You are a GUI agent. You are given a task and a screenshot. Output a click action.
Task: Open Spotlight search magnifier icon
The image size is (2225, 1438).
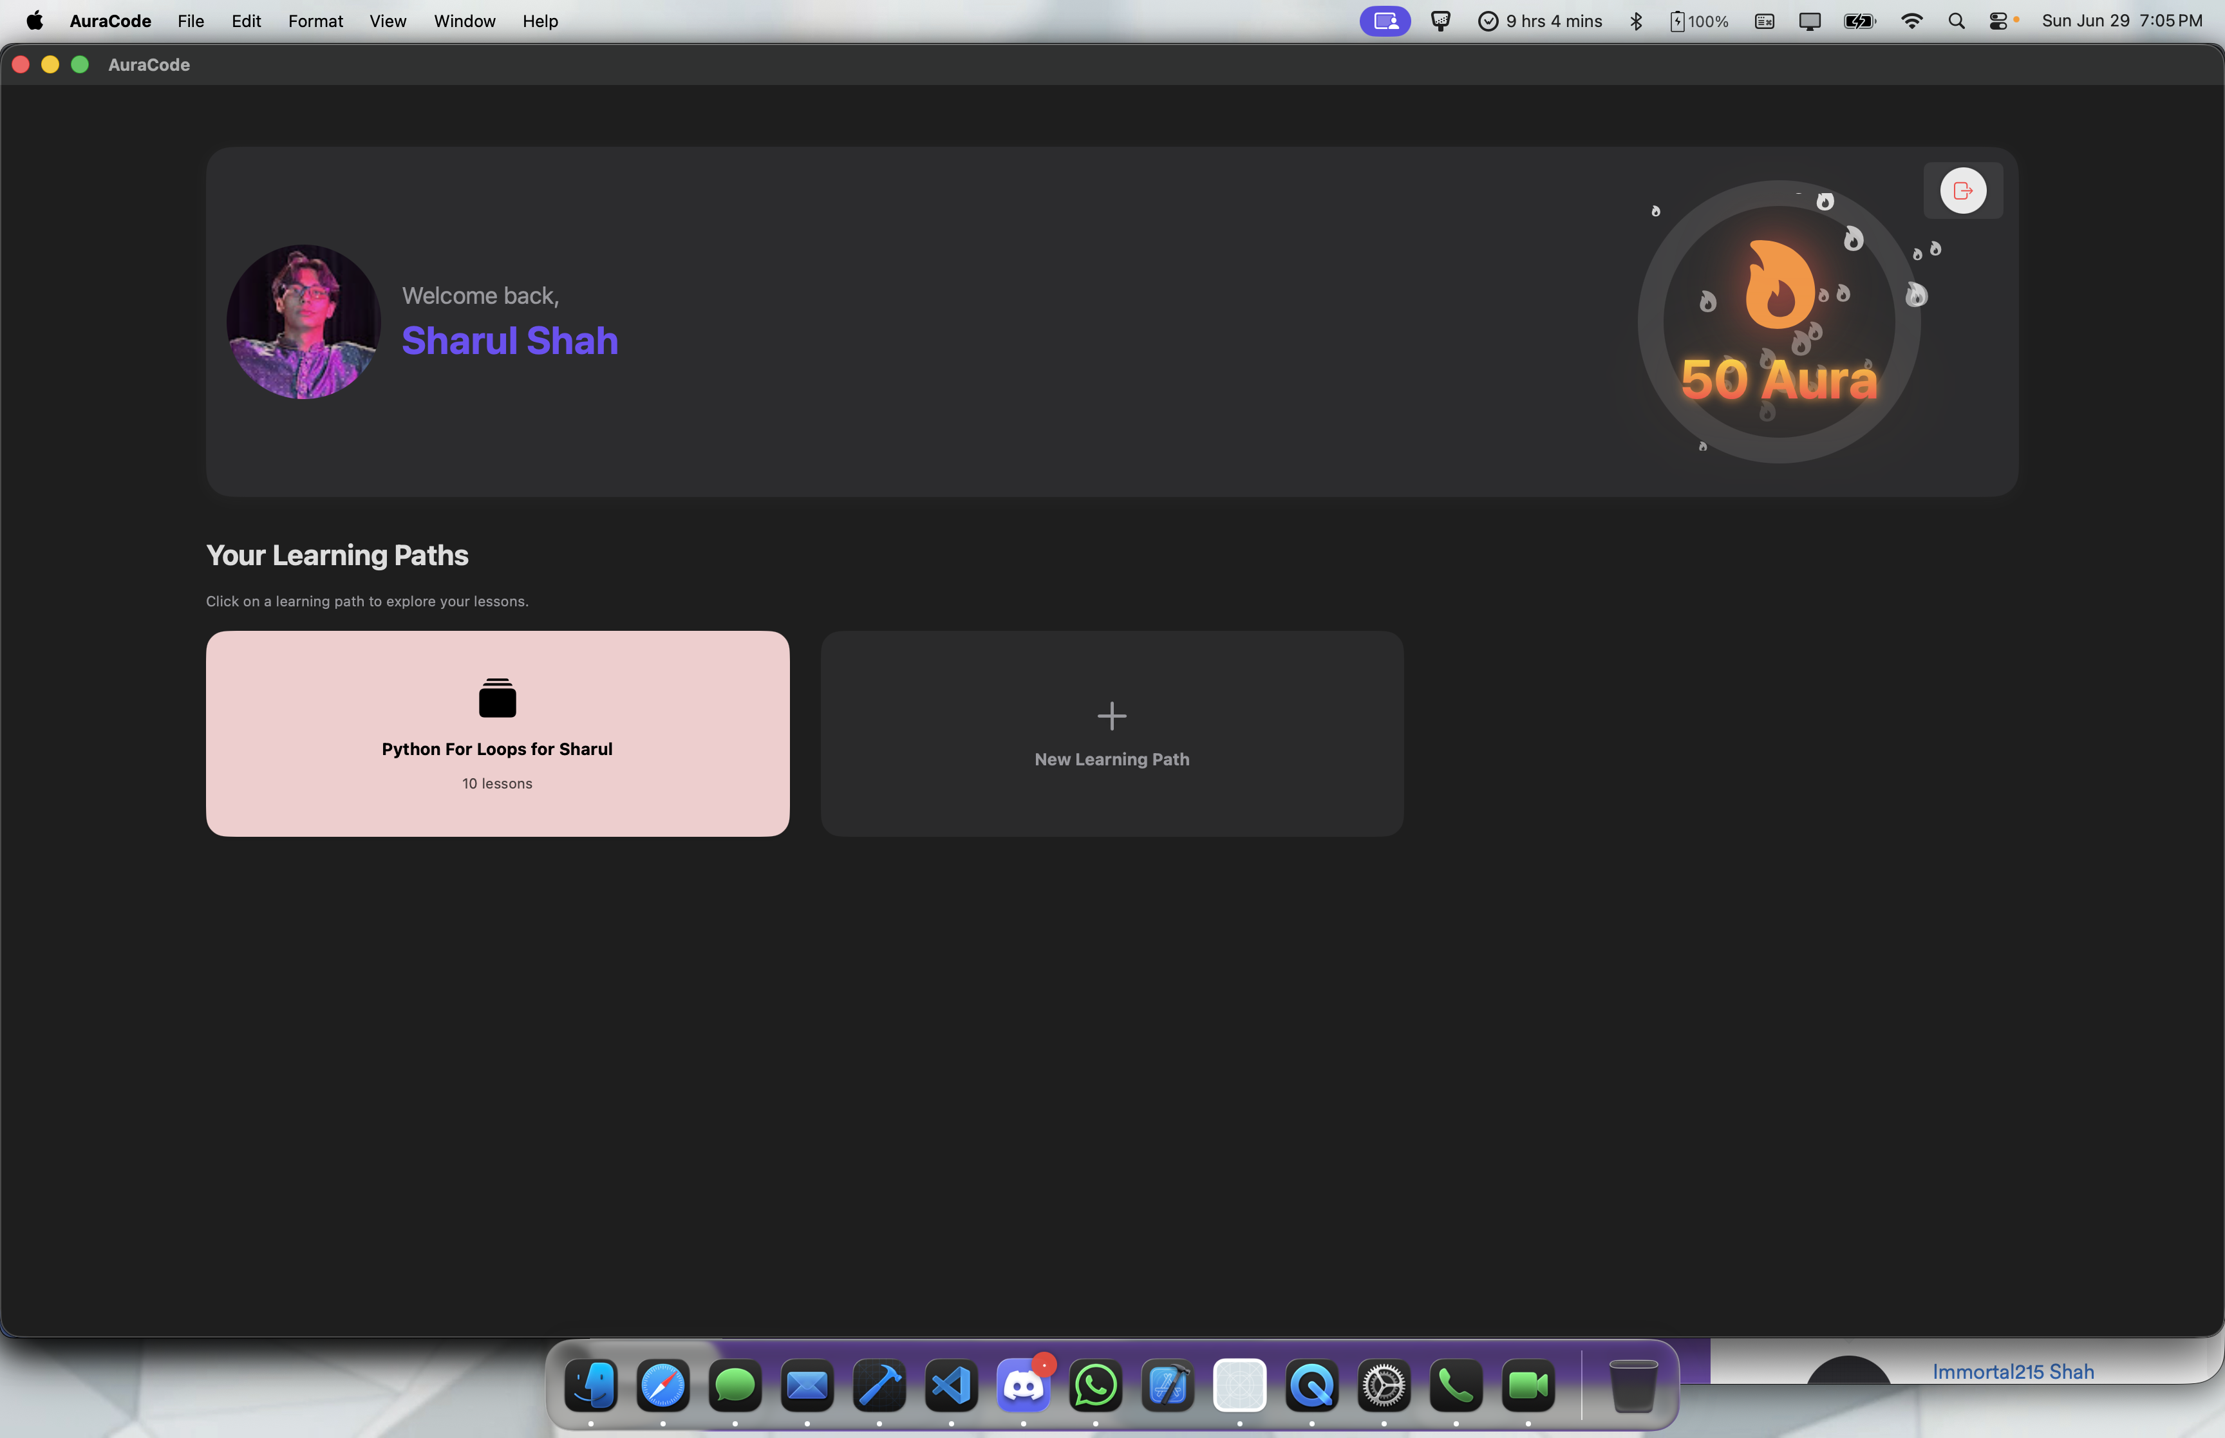click(1956, 21)
